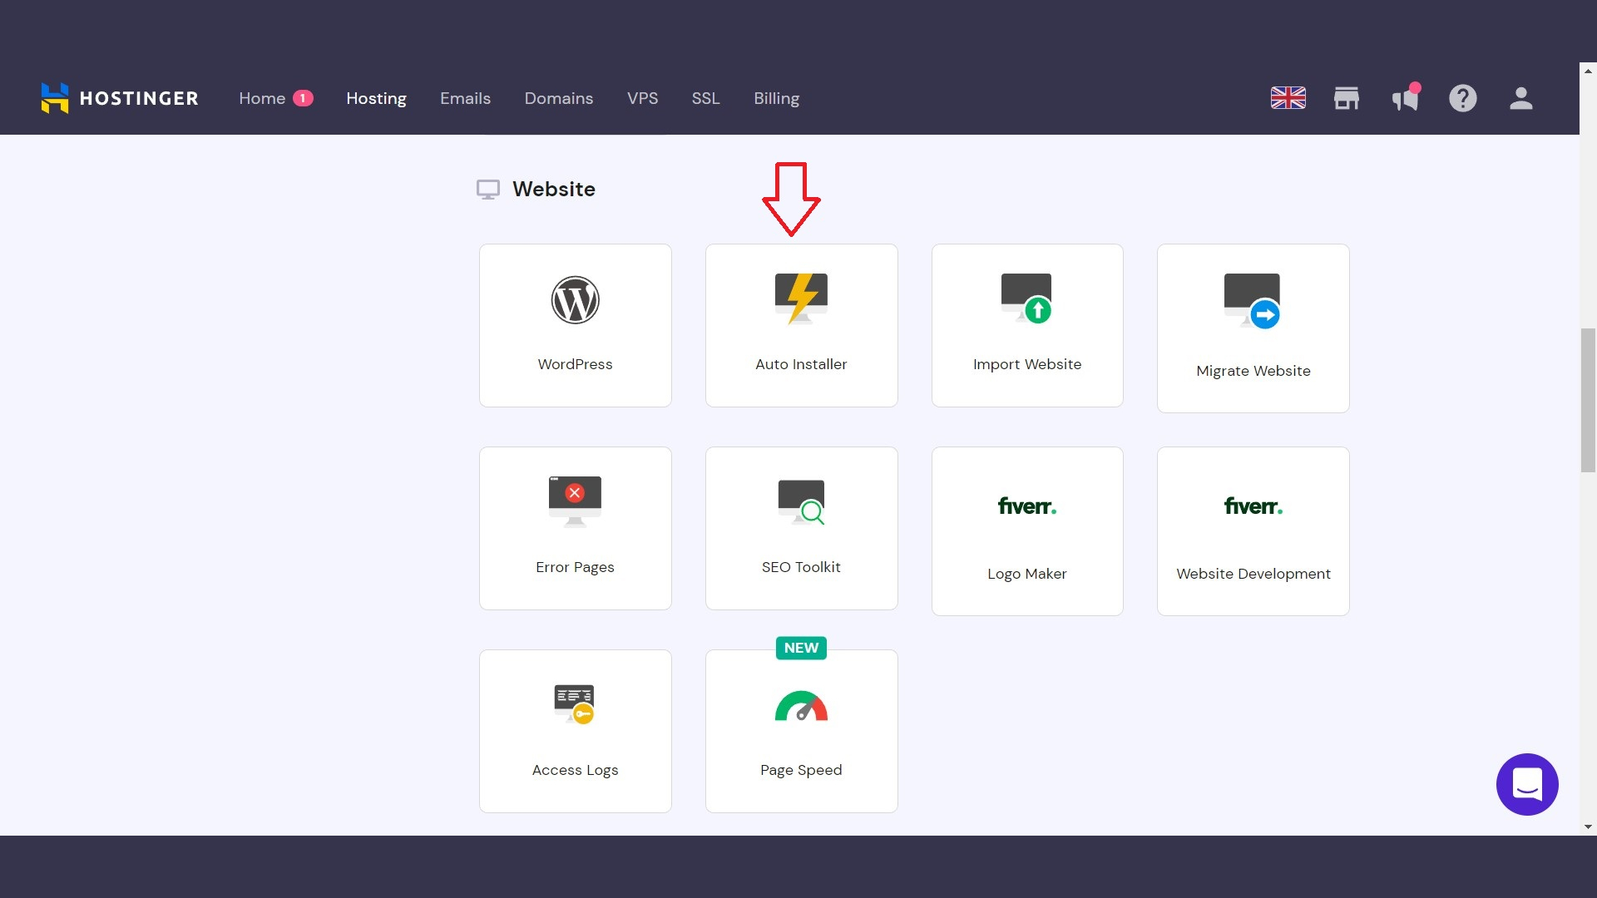
Task: Open the SSL menu item
Action: click(705, 98)
